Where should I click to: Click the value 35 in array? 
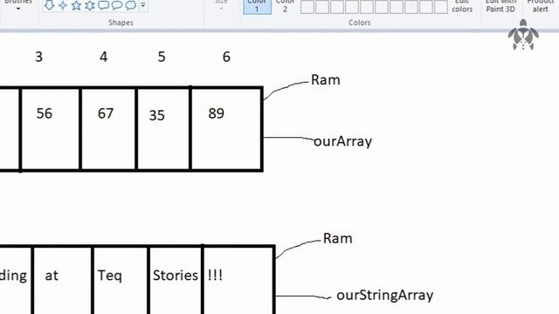click(157, 115)
